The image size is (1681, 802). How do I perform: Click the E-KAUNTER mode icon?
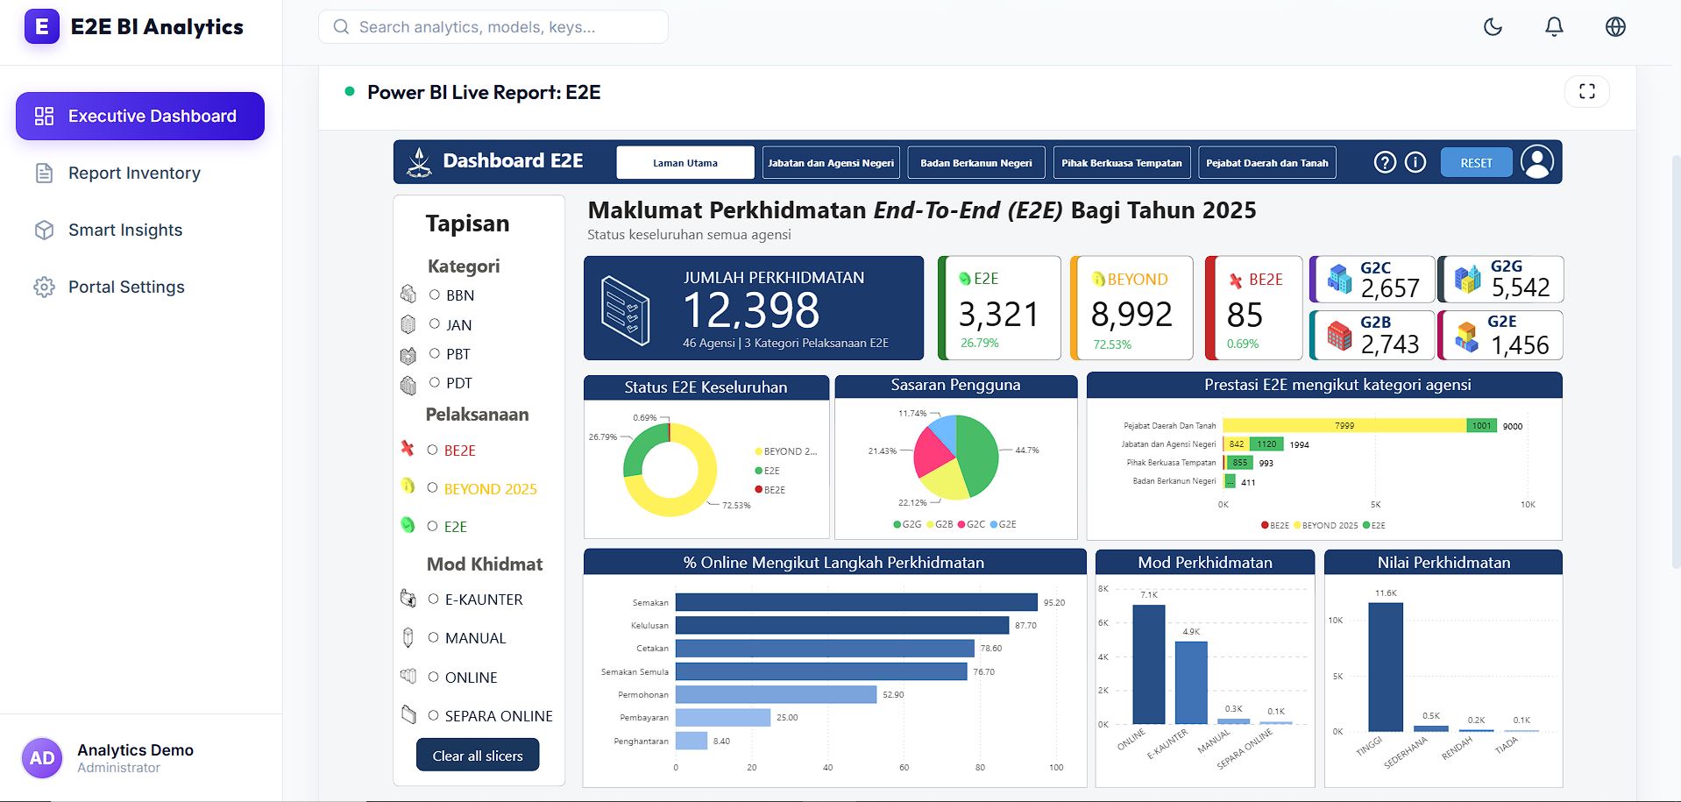tap(408, 598)
